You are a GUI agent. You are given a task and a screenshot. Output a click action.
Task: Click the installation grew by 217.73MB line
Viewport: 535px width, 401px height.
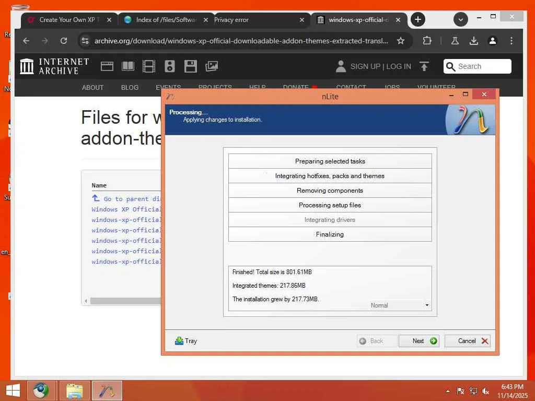pos(276,299)
